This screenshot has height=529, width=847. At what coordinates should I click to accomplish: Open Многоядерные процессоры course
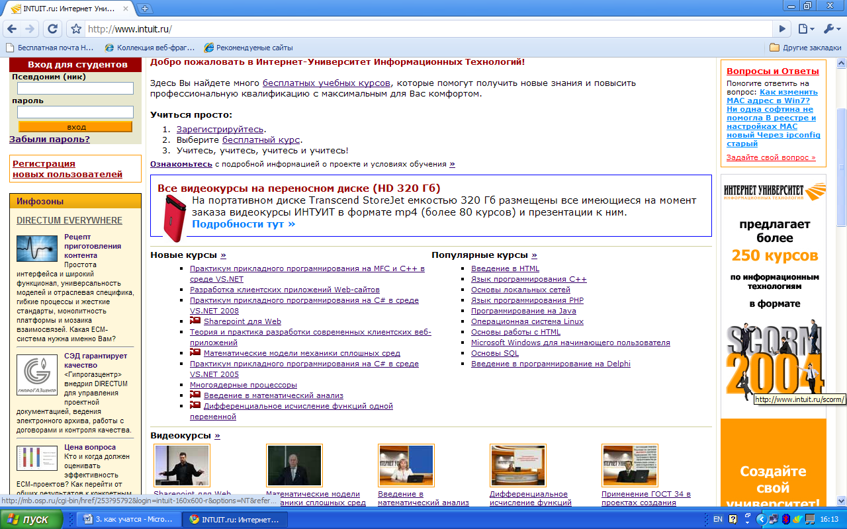(244, 385)
